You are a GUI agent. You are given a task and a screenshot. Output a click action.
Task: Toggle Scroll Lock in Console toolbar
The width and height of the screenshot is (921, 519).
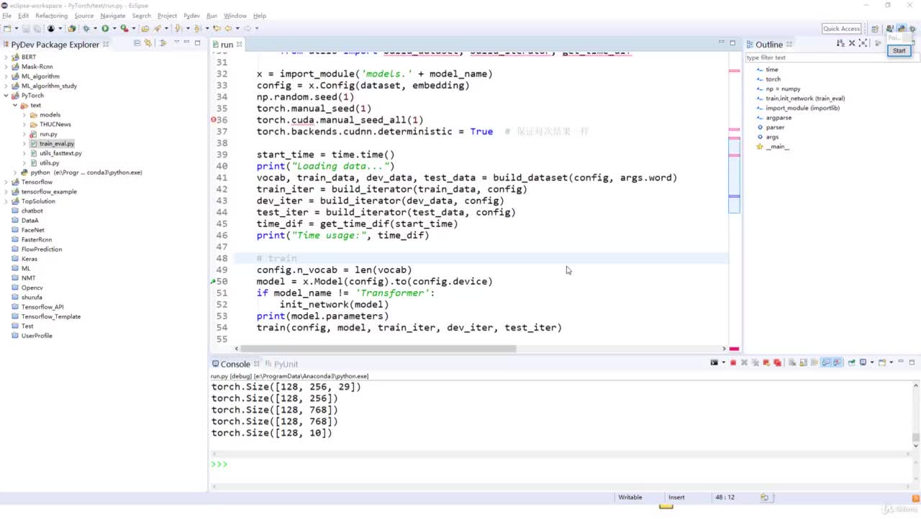[803, 362]
